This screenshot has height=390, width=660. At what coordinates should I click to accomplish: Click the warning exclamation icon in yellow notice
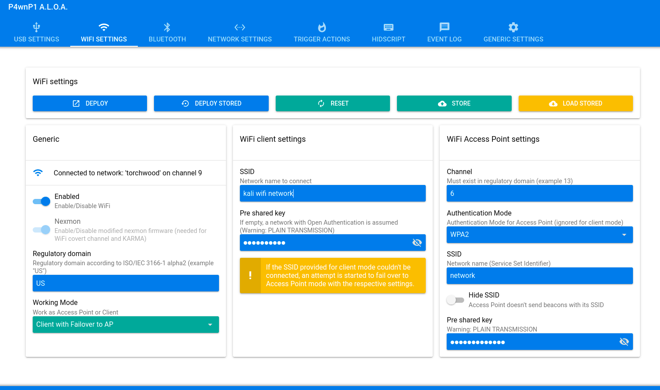coord(250,275)
